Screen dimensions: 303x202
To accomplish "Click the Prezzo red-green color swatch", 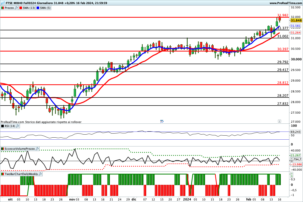I will coord(3,8).
